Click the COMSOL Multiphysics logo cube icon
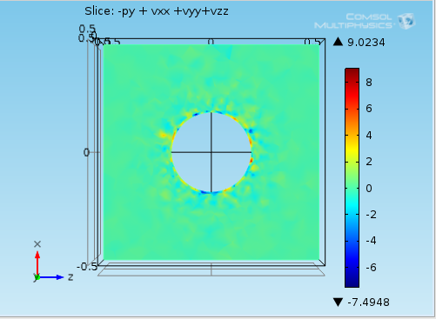The height and width of the screenshot is (319, 436). [x=406, y=21]
